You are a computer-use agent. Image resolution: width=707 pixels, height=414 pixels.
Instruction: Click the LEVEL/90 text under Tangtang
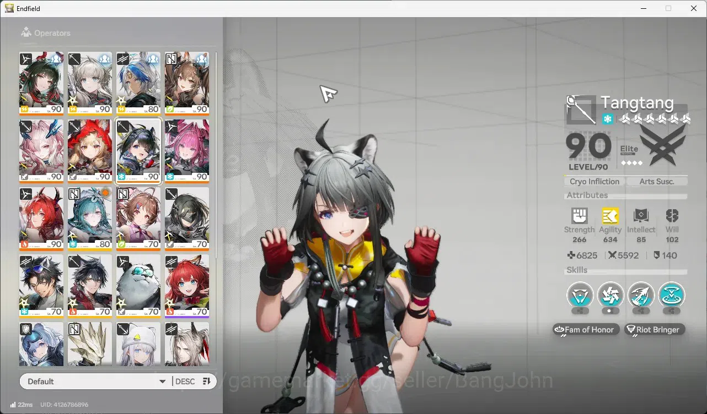point(588,167)
